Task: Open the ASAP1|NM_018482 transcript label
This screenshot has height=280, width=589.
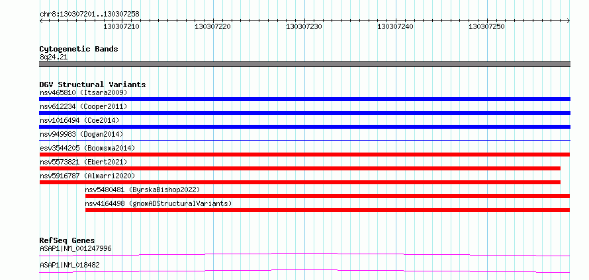Action: pos(69,265)
